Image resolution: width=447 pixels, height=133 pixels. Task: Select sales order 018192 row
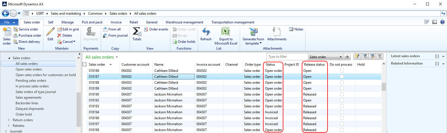point(234,100)
